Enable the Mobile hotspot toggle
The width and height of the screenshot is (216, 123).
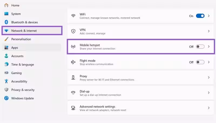(x=200, y=47)
